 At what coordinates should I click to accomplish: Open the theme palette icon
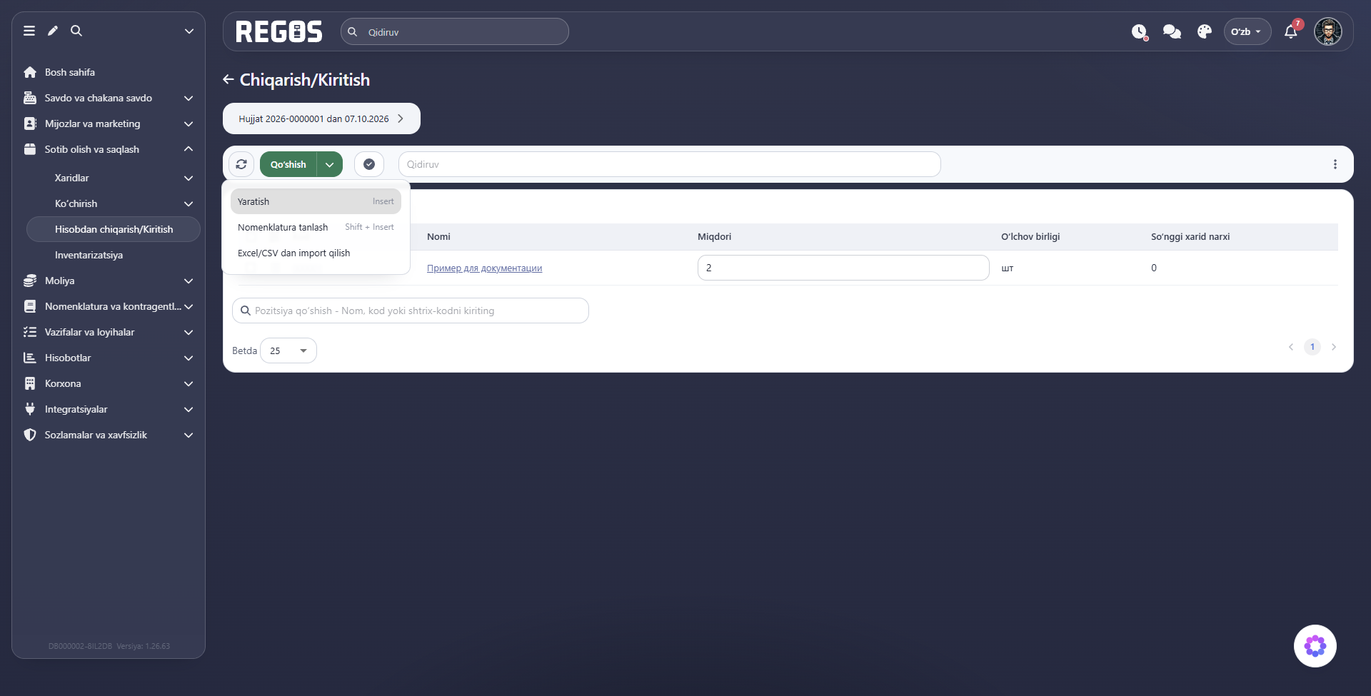pyautogui.click(x=1205, y=32)
